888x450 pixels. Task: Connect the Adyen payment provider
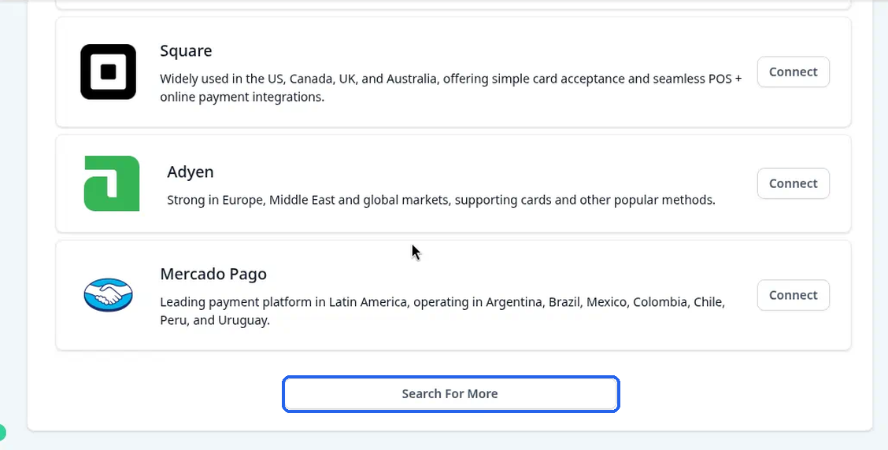793,183
